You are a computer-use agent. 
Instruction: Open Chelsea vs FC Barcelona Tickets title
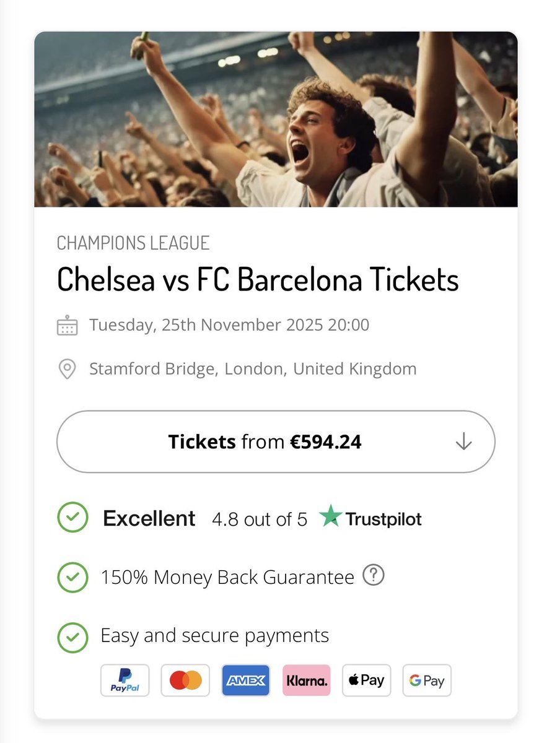(258, 280)
